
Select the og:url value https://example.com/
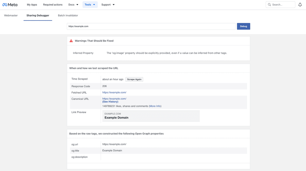pos(114,144)
